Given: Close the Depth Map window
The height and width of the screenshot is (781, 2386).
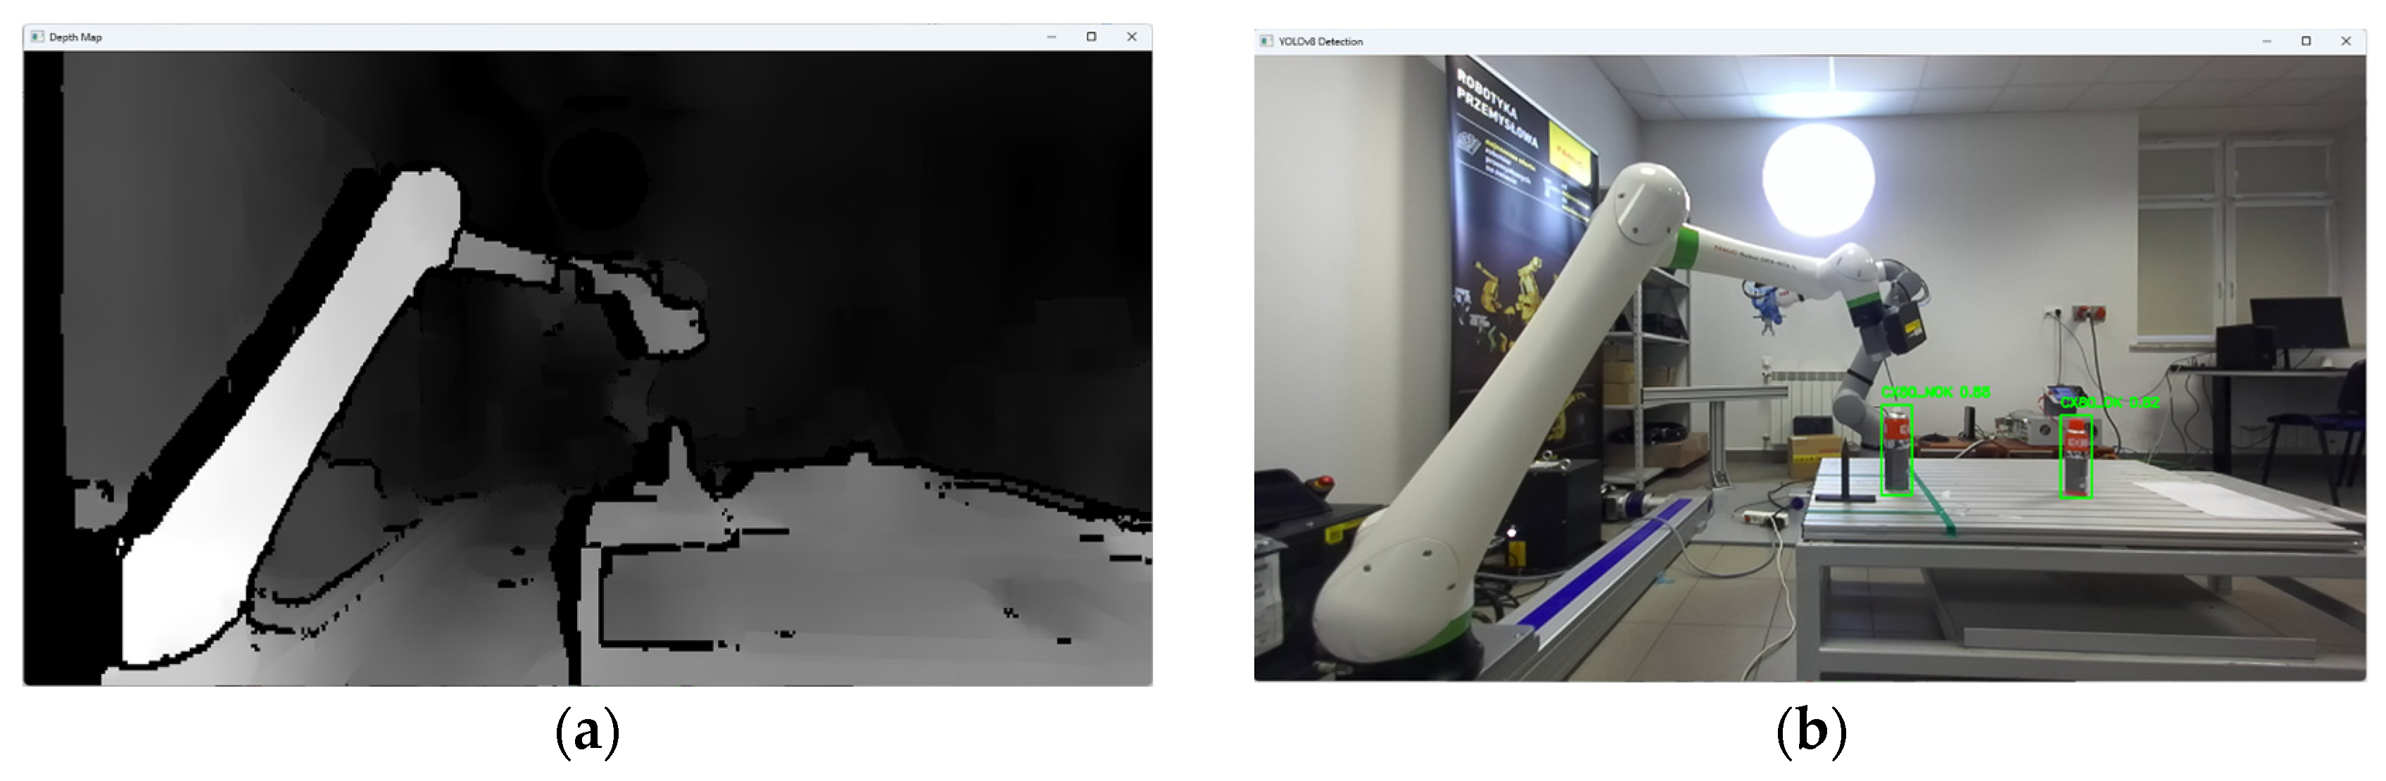Looking at the screenshot, I should 1132,37.
